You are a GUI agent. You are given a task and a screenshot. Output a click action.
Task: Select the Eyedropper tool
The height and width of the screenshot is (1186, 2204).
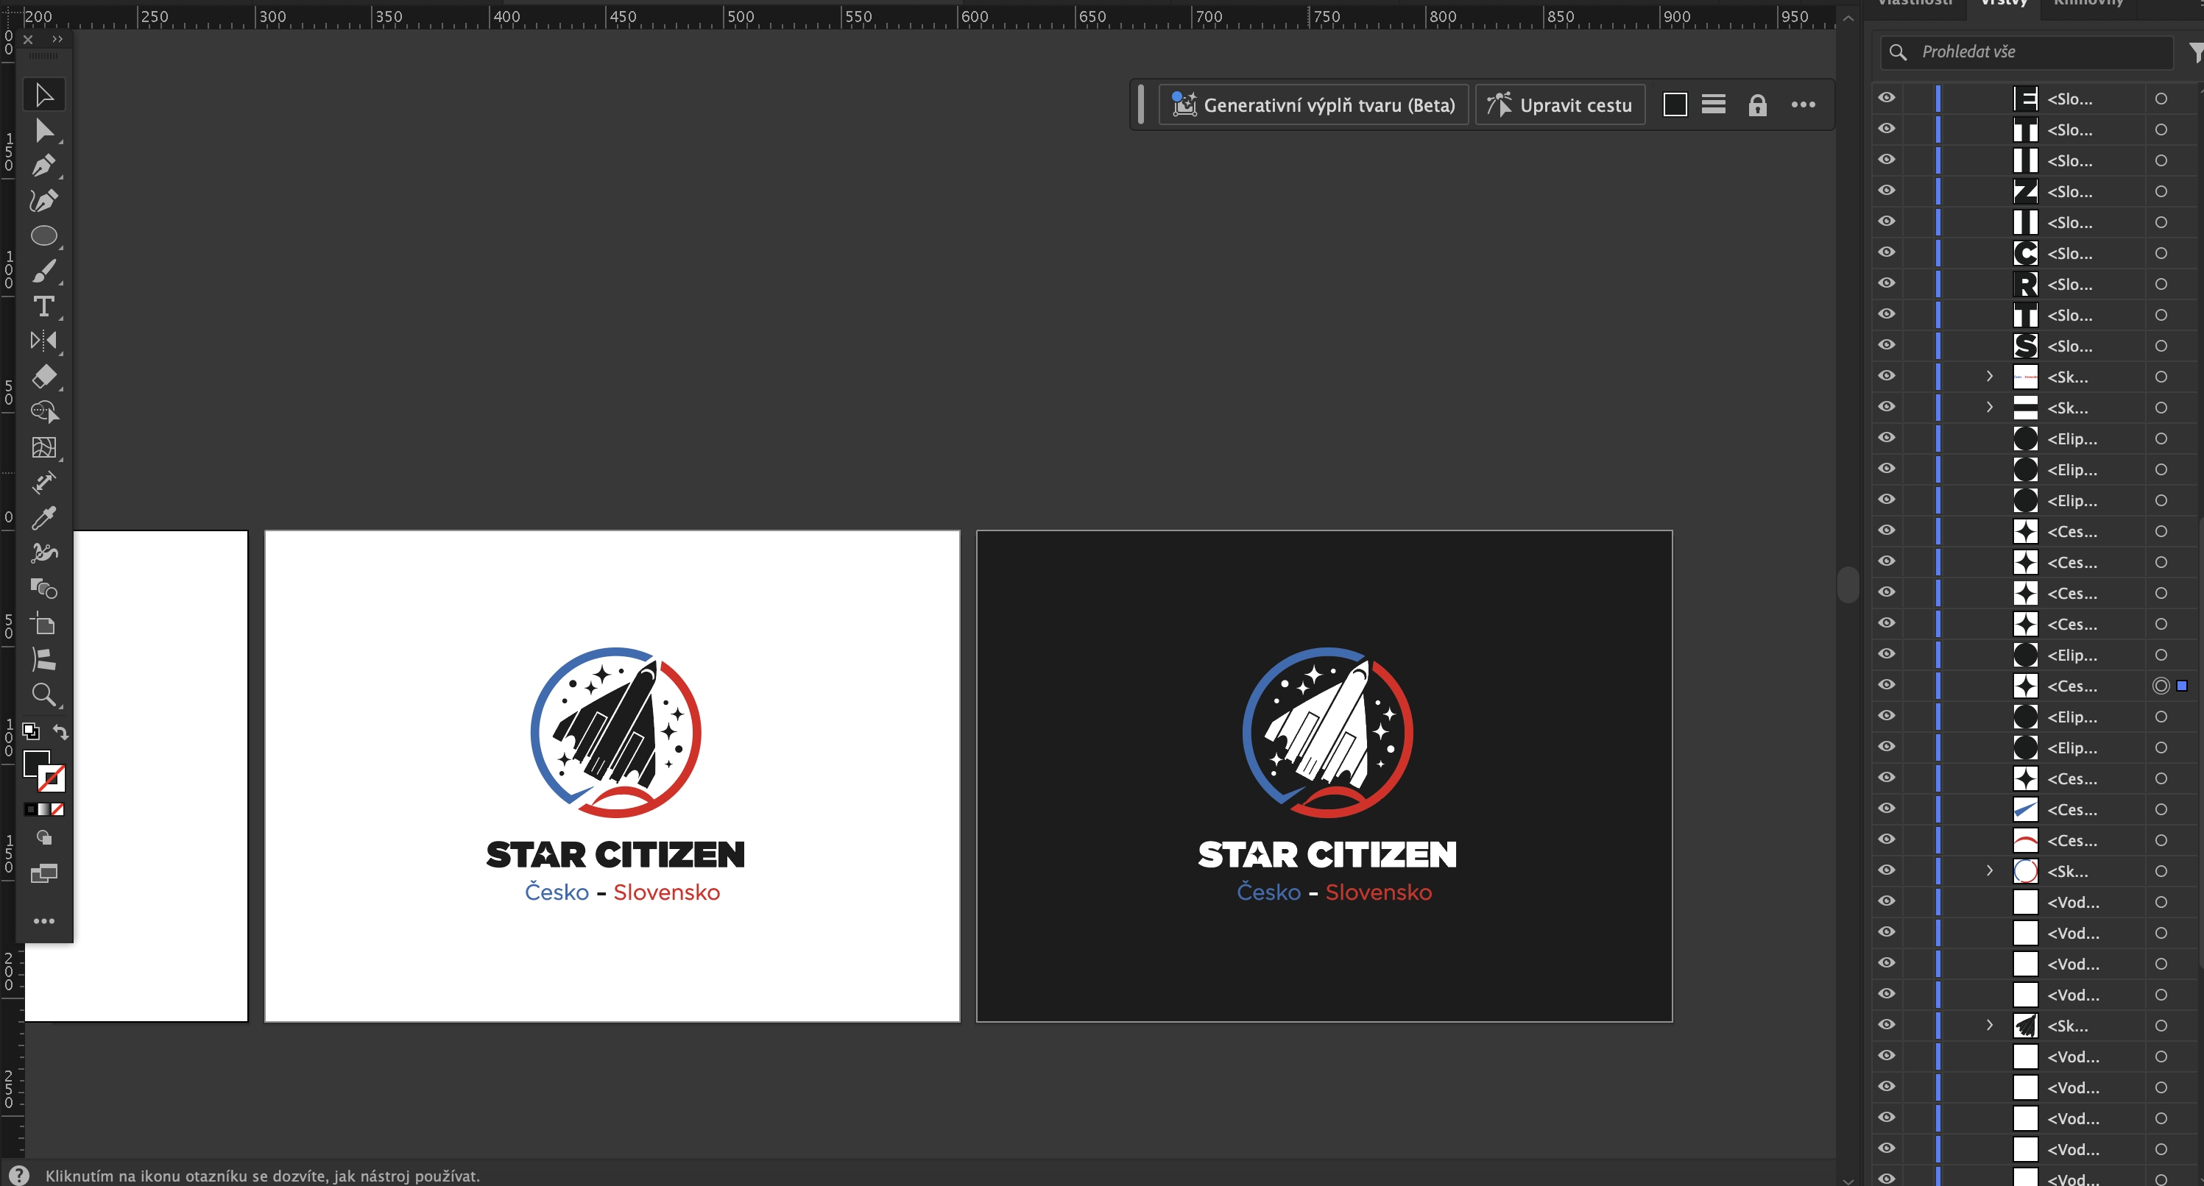point(43,517)
